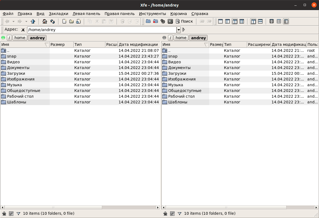Select the Загрузки folder in left panel
The width and height of the screenshot is (319, 218).
(16, 73)
